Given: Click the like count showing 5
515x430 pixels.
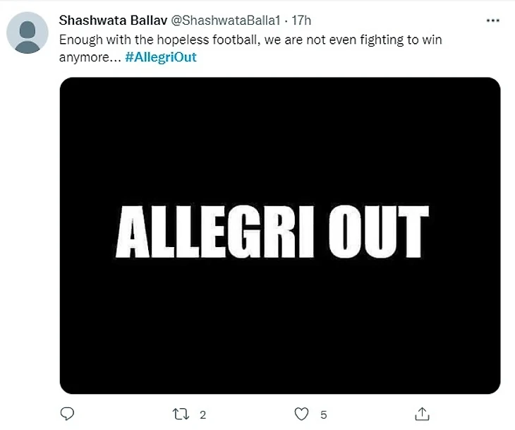Looking at the screenshot, I should (x=323, y=414).
